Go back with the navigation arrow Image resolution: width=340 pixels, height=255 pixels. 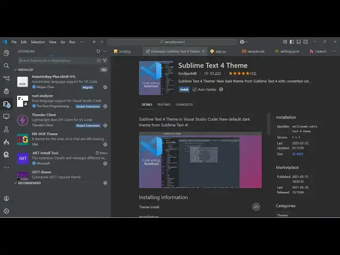95,42
